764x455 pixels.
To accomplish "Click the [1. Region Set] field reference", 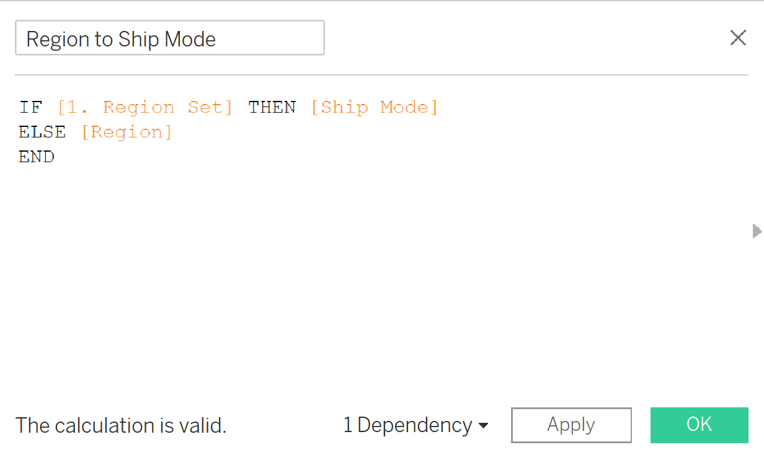I will (x=145, y=107).
